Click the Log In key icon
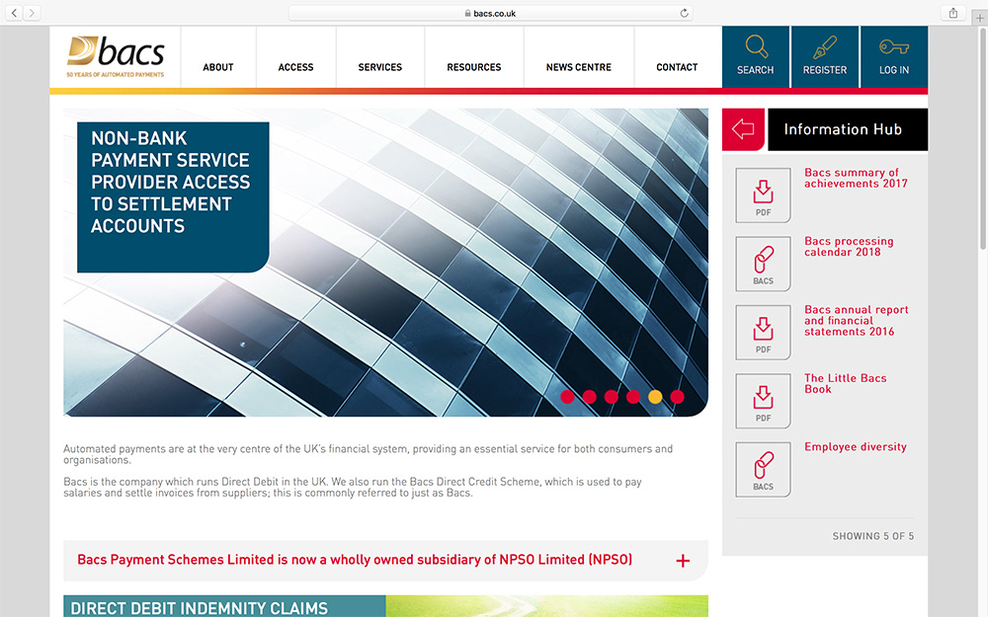Viewport: 988px width, 617px height. coord(894,47)
